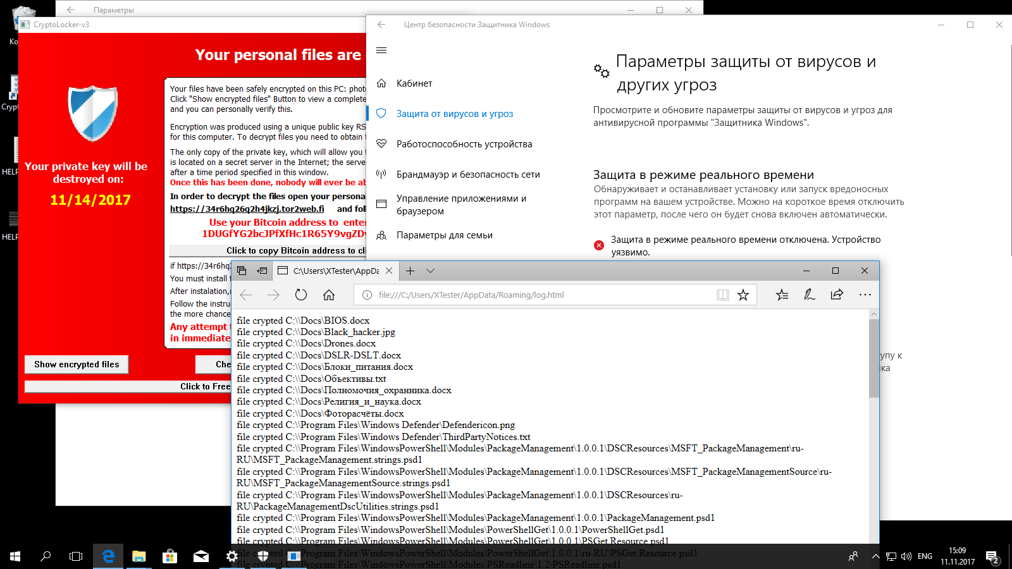This screenshot has height=569, width=1012.
Task: Open network status in system tray
Action: coord(891,556)
